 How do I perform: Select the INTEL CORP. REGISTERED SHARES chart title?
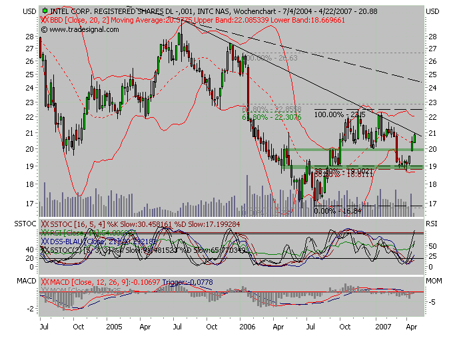click(x=214, y=11)
